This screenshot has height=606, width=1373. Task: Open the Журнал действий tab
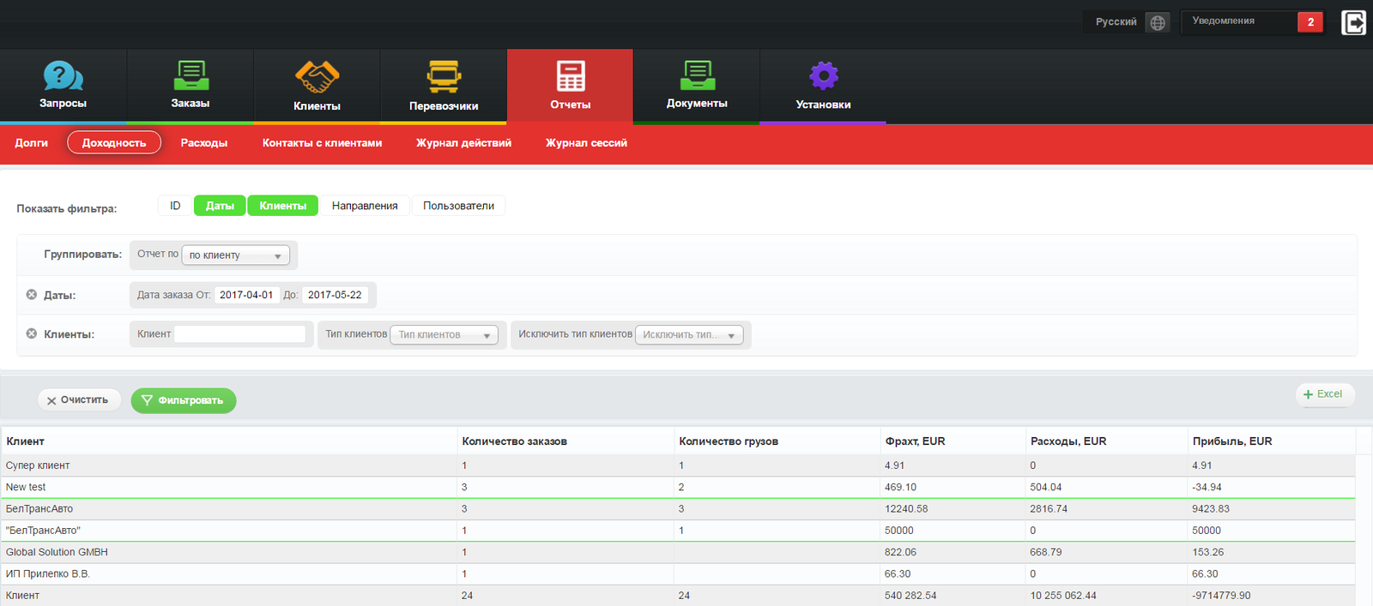tap(463, 143)
